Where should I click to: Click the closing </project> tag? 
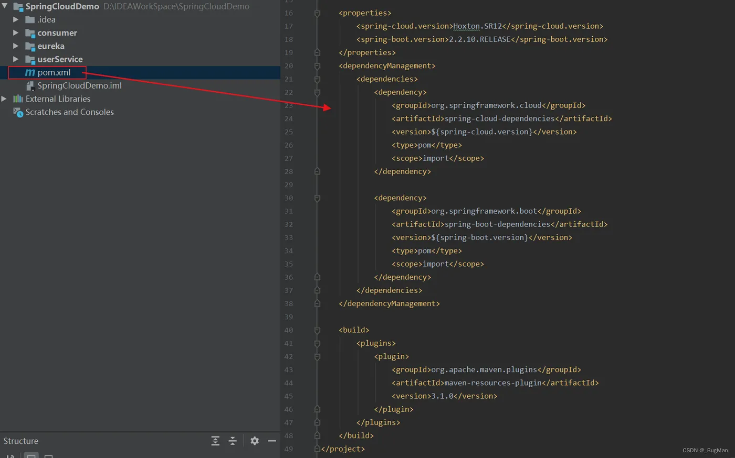343,449
